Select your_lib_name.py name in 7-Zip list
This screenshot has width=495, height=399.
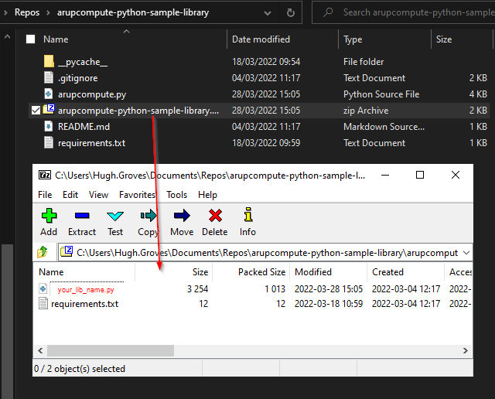[x=86, y=290]
